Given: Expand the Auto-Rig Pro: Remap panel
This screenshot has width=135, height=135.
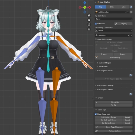Looking at the screenshot, I should coord(104,86).
